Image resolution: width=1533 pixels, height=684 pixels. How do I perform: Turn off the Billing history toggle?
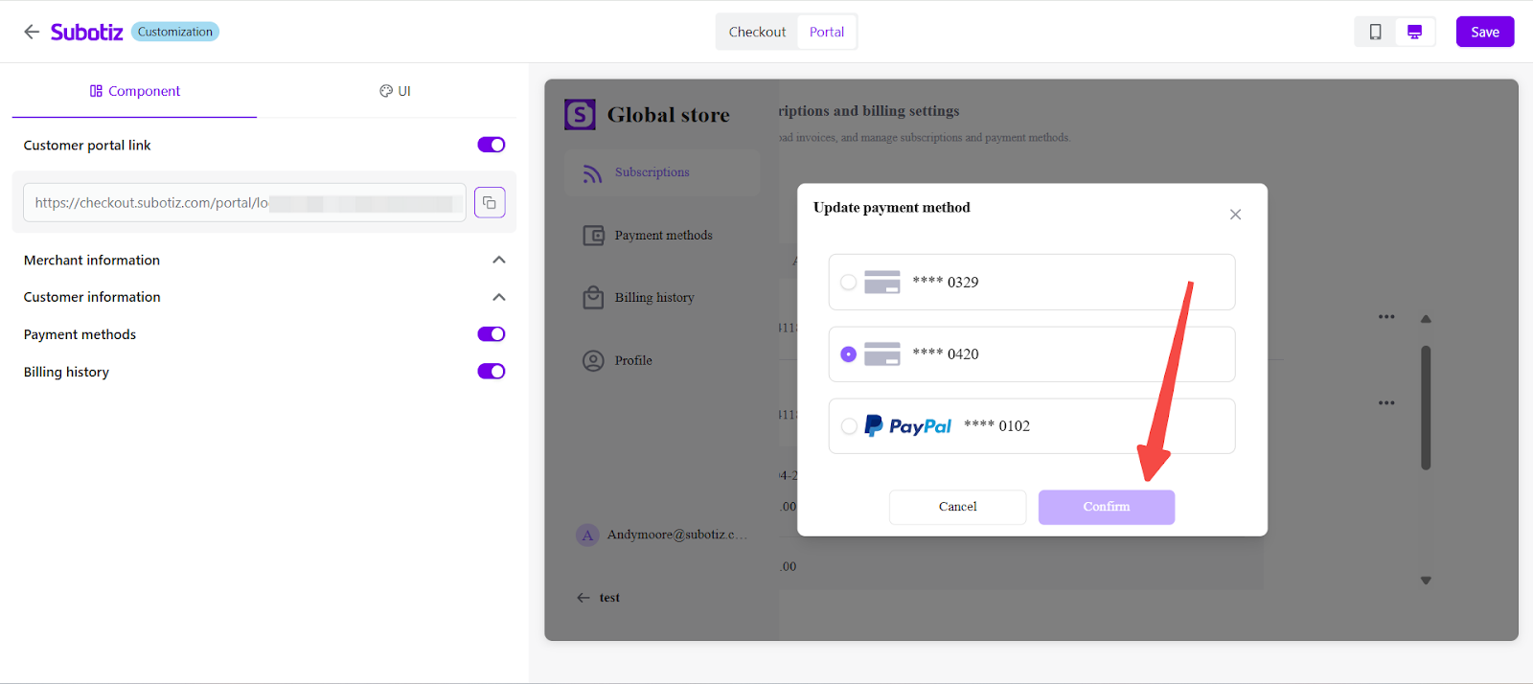point(492,372)
